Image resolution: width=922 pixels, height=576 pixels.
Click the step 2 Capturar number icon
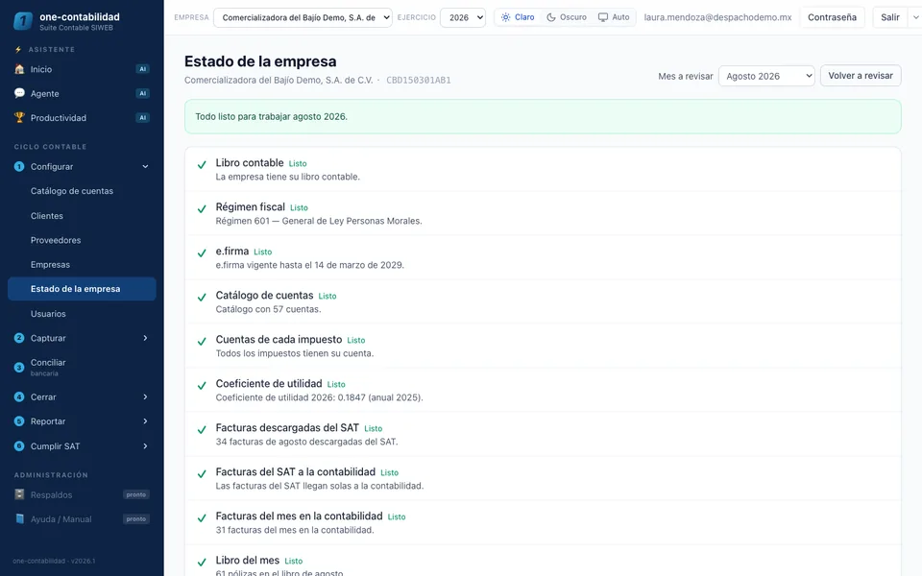coord(19,338)
